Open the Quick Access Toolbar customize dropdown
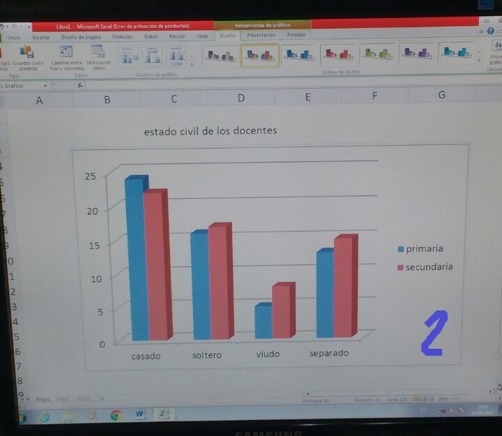The height and width of the screenshot is (436, 502). [x=29, y=27]
